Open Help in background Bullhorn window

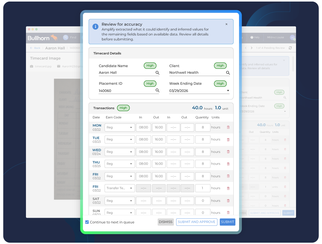click(255, 37)
